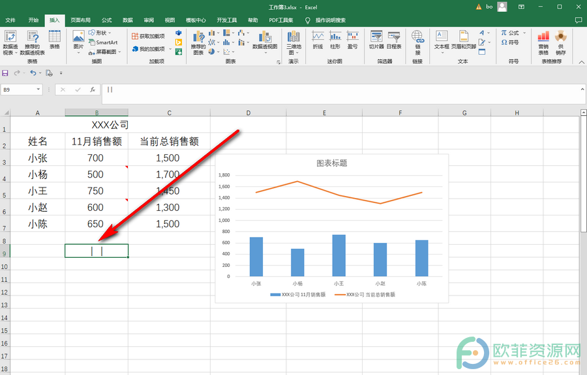587x375 pixels.
Task: Switch to the Home (开始) tab
Action: pyautogui.click(x=33, y=20)
